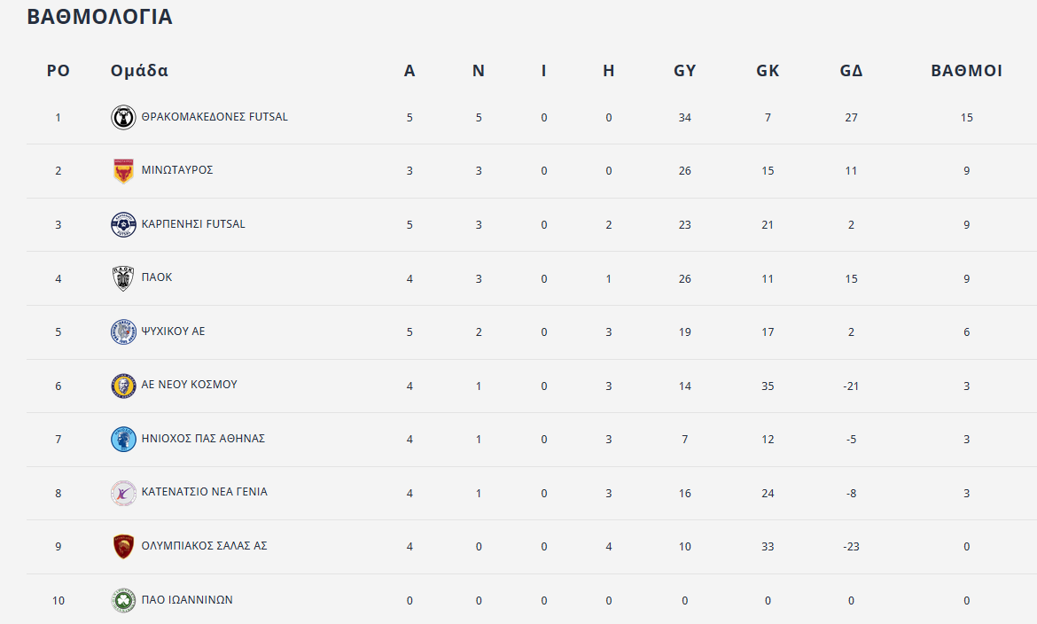1037x624 pixels.
Task: Select the ΠΑΟΚ team name
Action: point(157,277)
